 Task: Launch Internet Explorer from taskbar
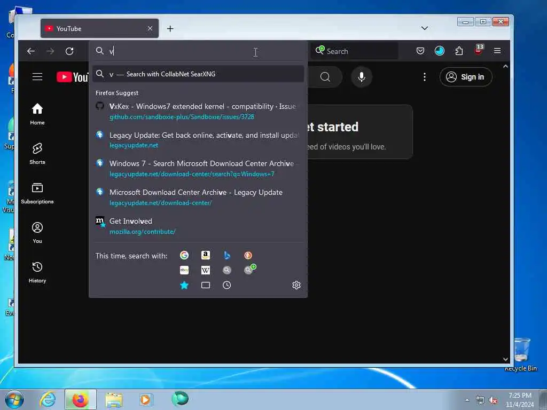click(48, 399)
